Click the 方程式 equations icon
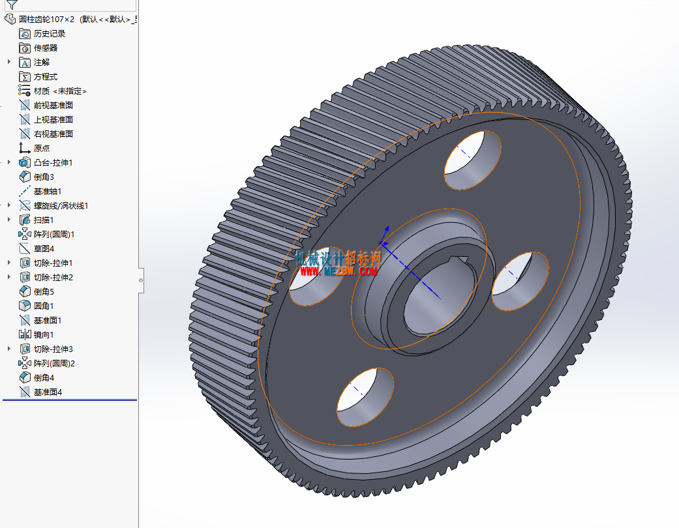 [25, 77]
